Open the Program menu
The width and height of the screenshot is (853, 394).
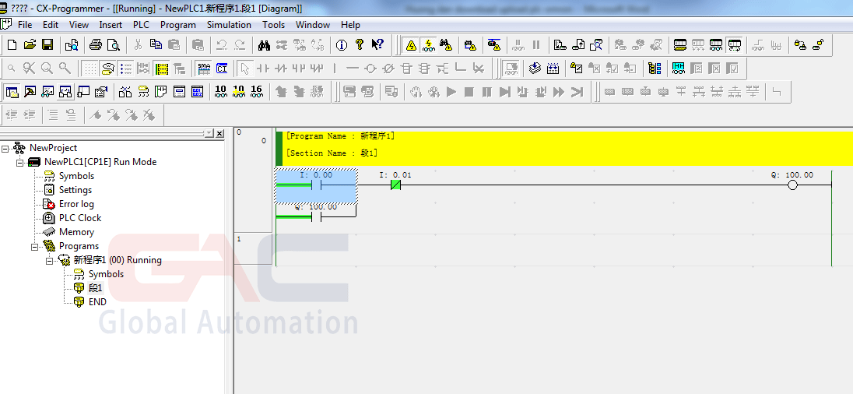point(178,25)
